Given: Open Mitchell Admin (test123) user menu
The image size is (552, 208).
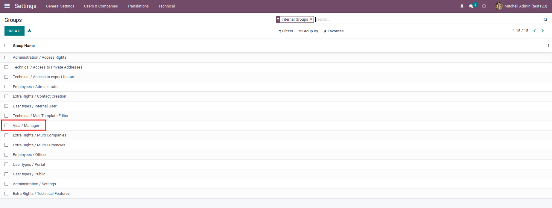Looking at the screenshot, I should [521, 6].
